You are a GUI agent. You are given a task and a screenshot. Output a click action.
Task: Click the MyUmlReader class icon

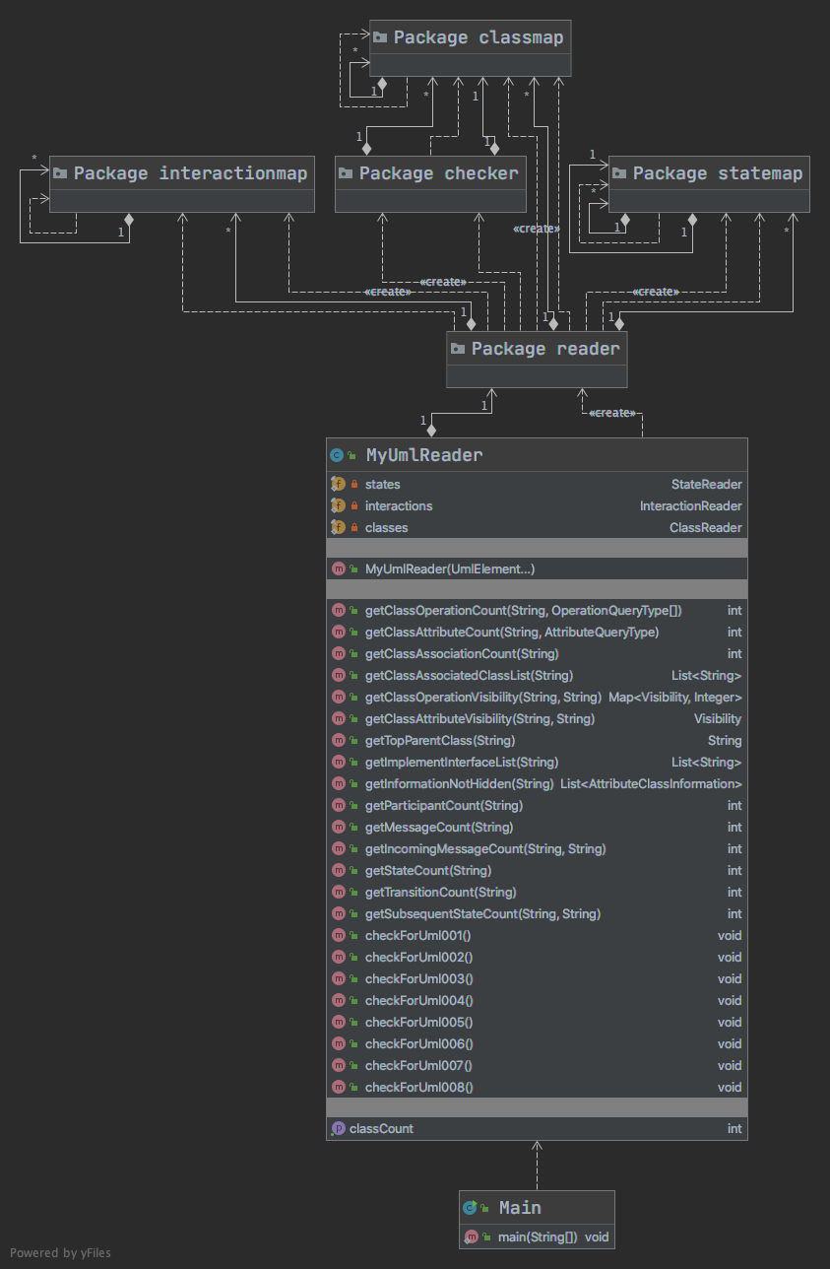click(338, 455)
